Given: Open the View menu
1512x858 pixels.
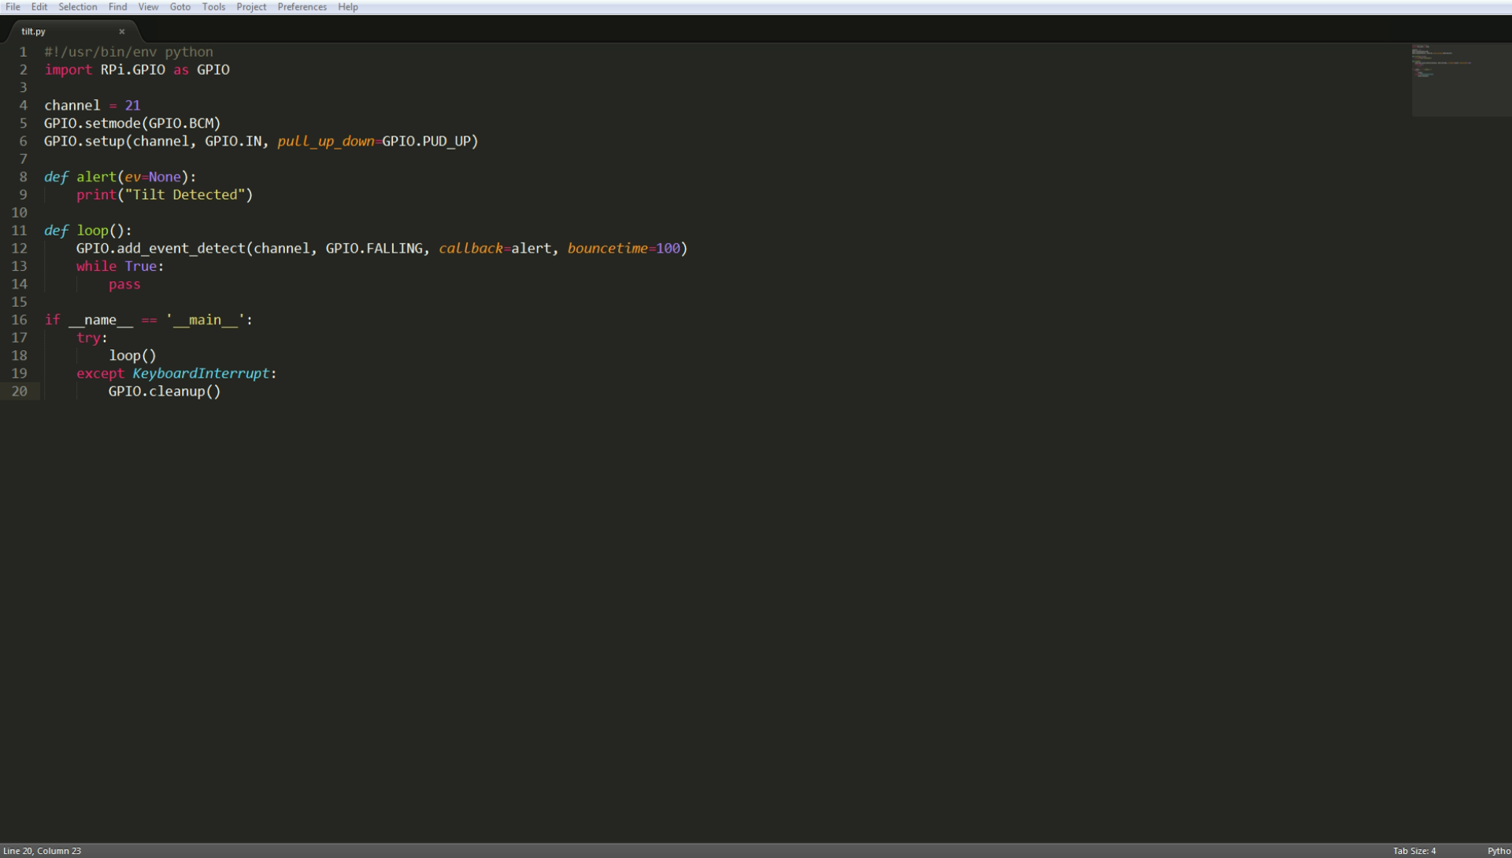Looking at the screenshot, I should pos(148,7).
